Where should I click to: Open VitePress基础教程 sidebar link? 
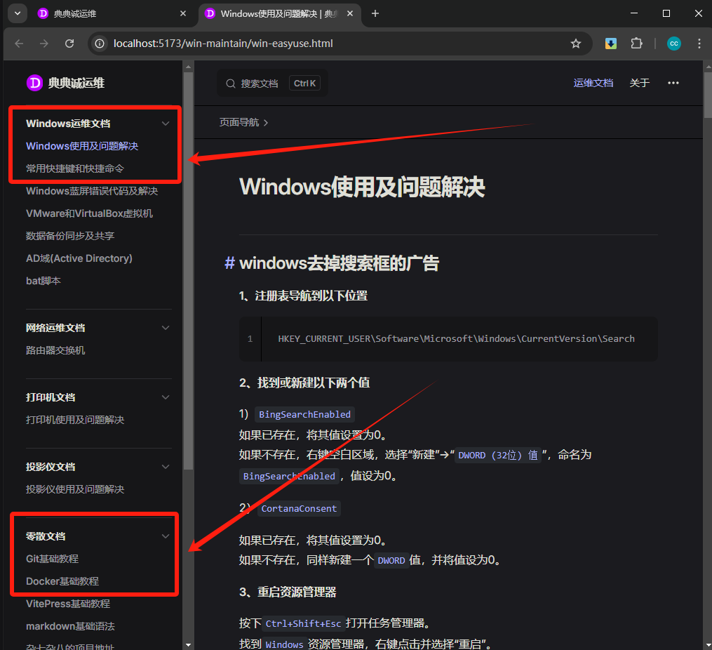(68, 604)
